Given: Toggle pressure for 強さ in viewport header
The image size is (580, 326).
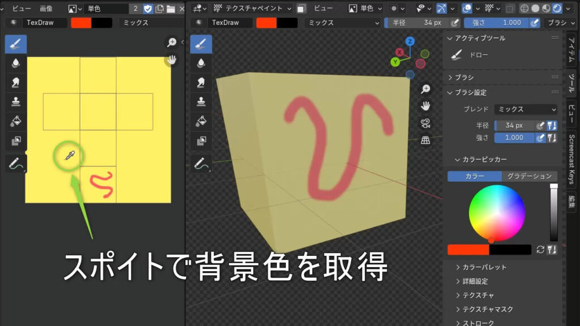Looking at the screenshot, I should click(534, 23).
